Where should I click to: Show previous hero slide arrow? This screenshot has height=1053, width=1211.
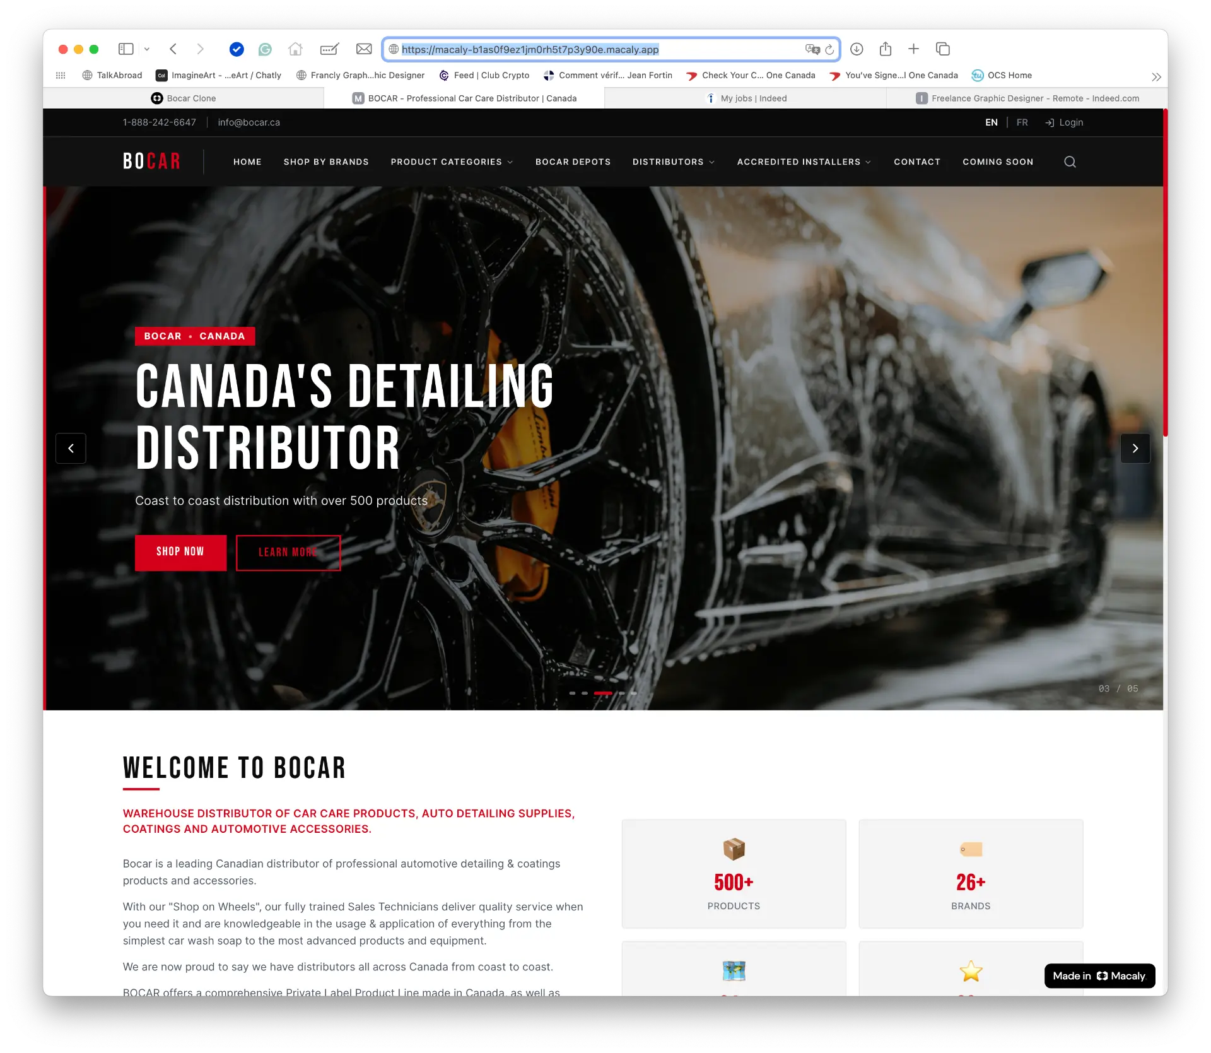(x=71, y=449)
